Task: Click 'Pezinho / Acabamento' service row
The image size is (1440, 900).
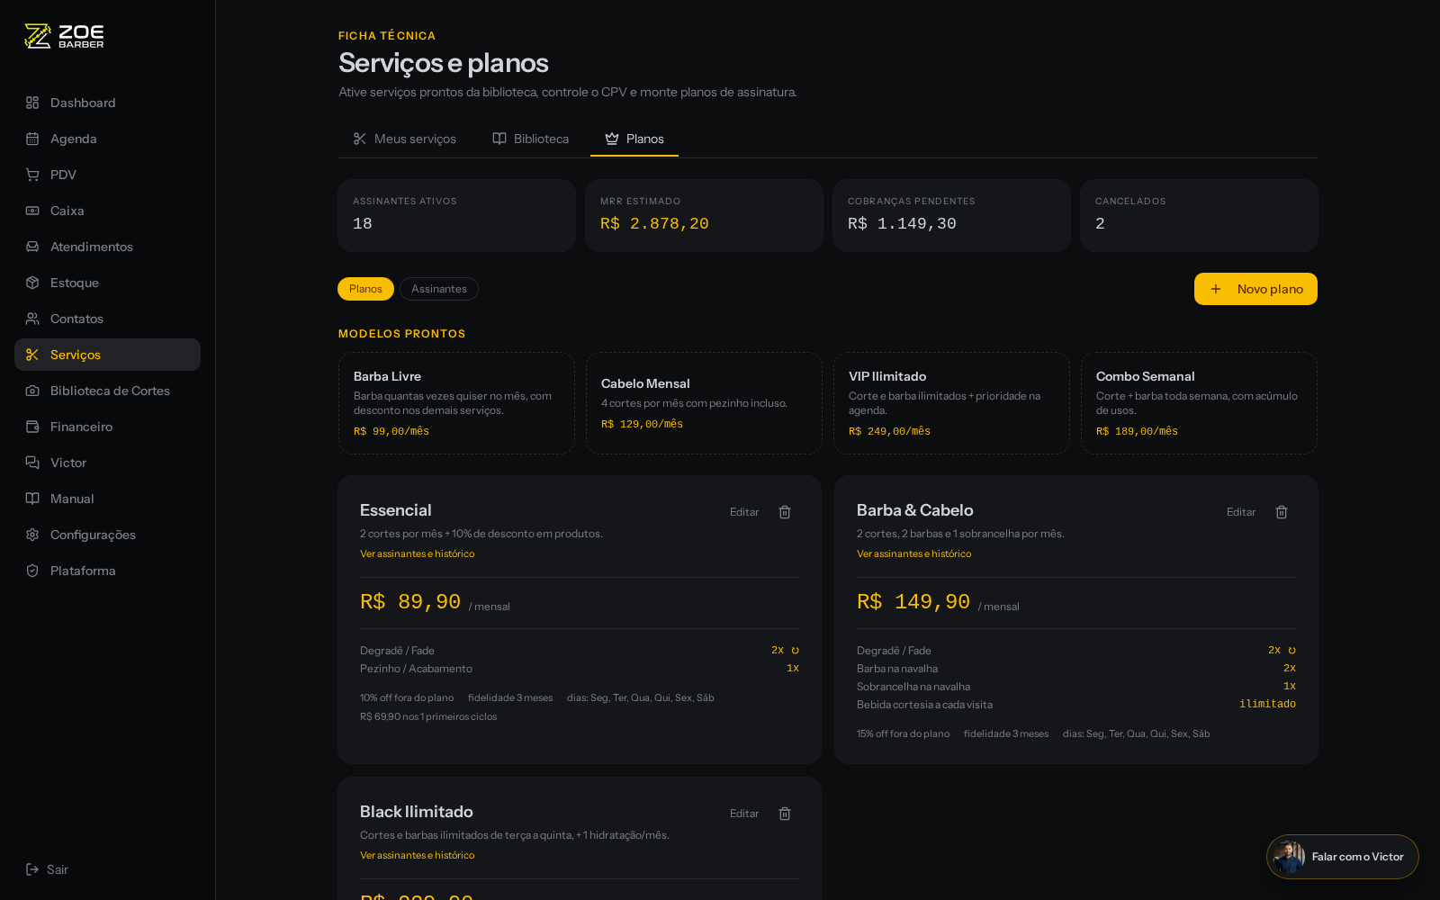Action: [x=580, y=669]
